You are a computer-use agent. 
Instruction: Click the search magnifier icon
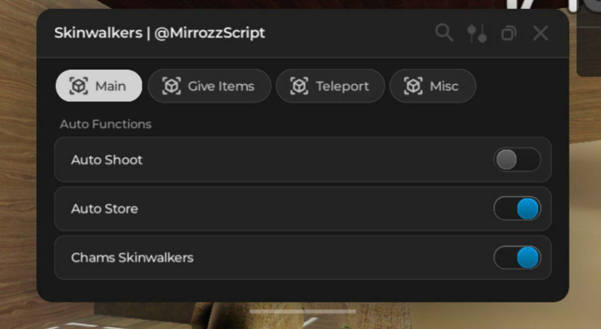[x=444, y=33]
